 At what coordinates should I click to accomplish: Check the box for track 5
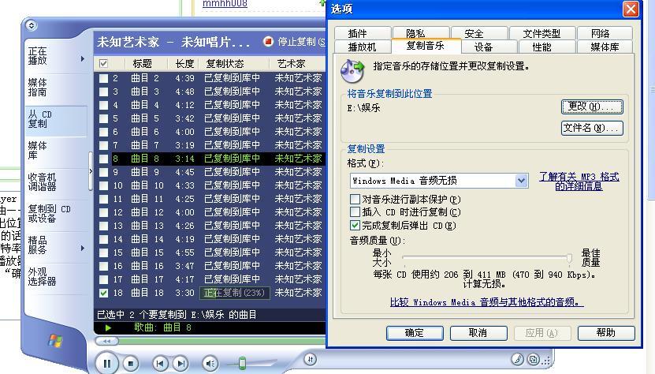pos(103,118)
